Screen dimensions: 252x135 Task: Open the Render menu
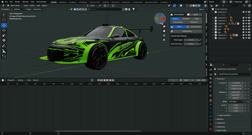point(17,2)
